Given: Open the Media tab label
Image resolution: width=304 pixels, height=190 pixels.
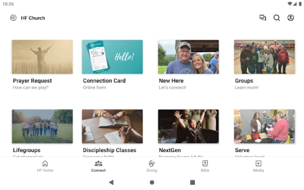Looking at the screenshot, I should pos(258,170).
